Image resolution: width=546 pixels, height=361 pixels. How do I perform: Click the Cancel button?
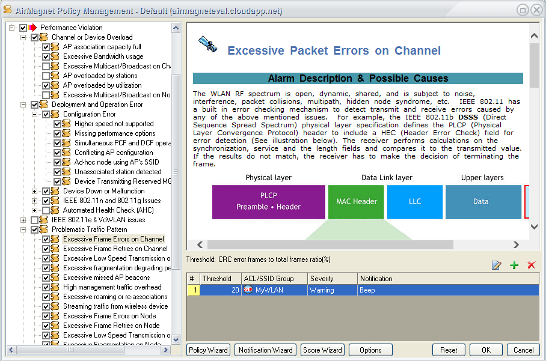[x=523, y=350]
